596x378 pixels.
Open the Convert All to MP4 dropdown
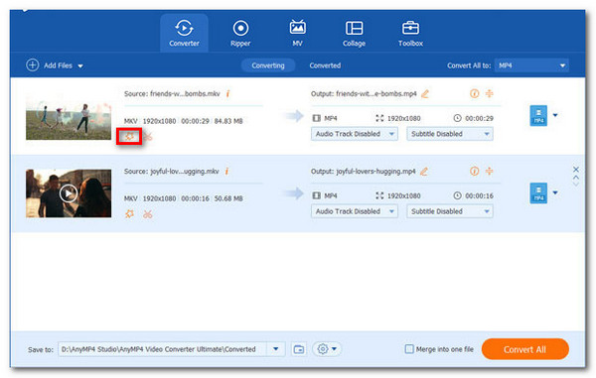point(531,65)
